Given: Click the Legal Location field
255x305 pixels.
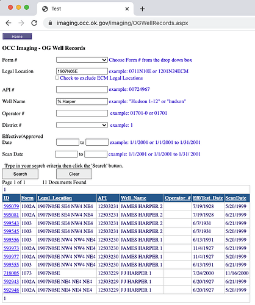Looking at the screenshot, I should 82,71.
